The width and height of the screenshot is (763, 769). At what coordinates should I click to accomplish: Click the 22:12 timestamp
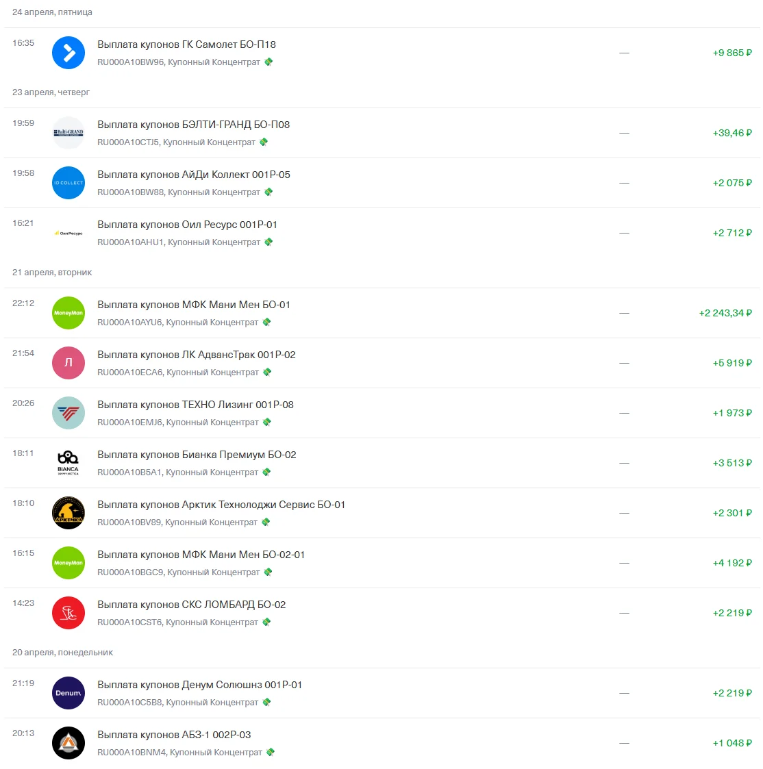click(x=23, y=303)
